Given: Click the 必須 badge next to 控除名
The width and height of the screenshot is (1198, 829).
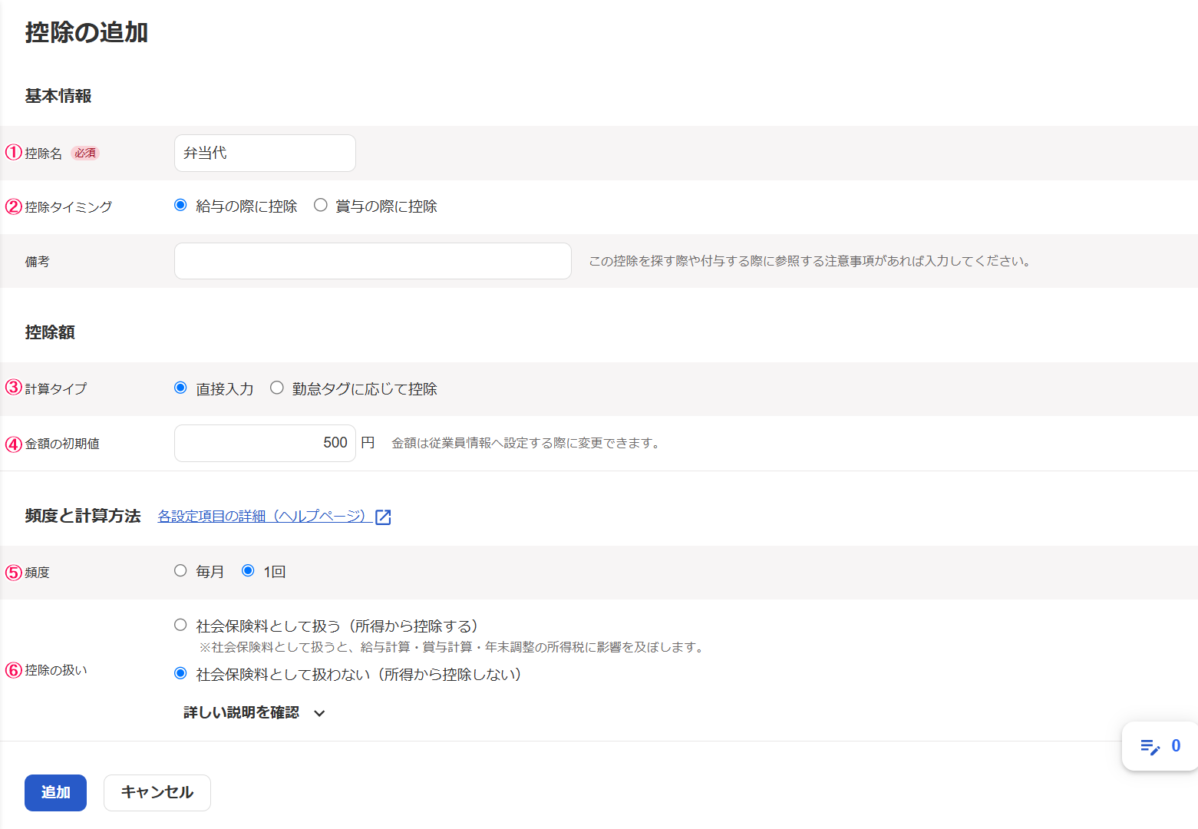Looking at the screenshot, I should click(85, 153).
